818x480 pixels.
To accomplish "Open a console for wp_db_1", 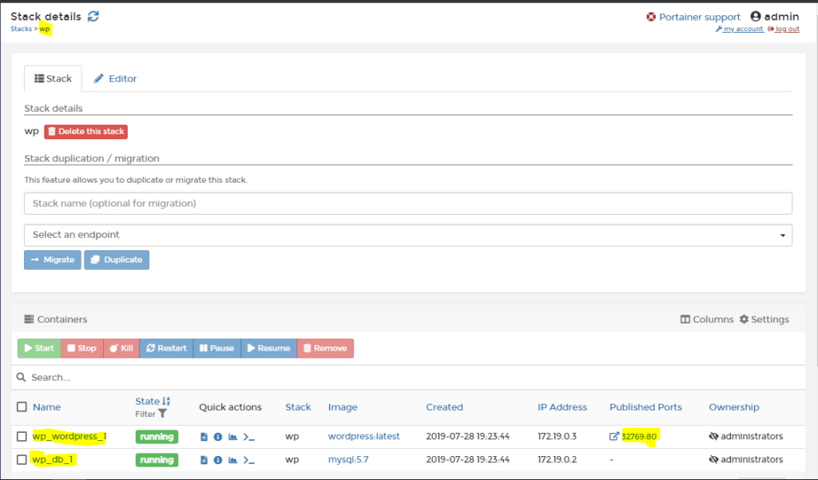I will coord(248,459).
